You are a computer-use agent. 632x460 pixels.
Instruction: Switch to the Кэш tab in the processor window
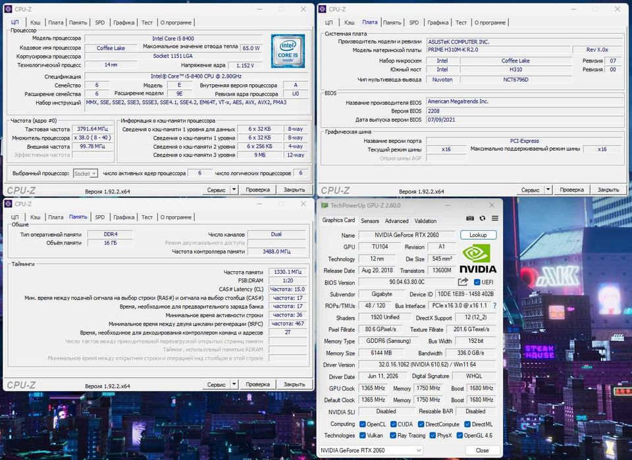point(36,22)
